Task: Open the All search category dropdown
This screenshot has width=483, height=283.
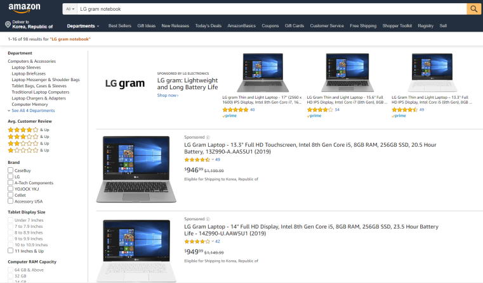Action: (70, 9)
